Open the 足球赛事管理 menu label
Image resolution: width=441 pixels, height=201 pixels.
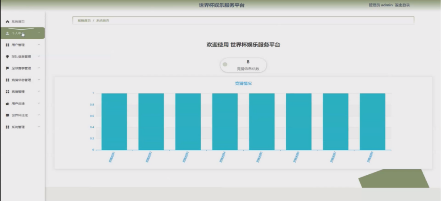click(21, 68)
